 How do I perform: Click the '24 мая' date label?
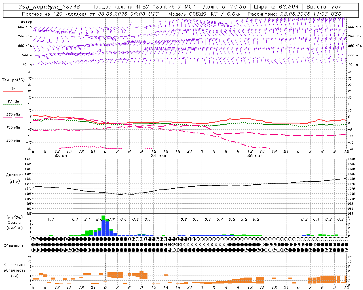(x=158, y=156)
